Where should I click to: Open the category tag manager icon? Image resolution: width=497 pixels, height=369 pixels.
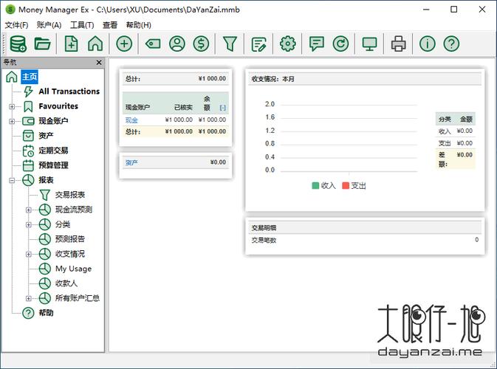pos(153,44)
